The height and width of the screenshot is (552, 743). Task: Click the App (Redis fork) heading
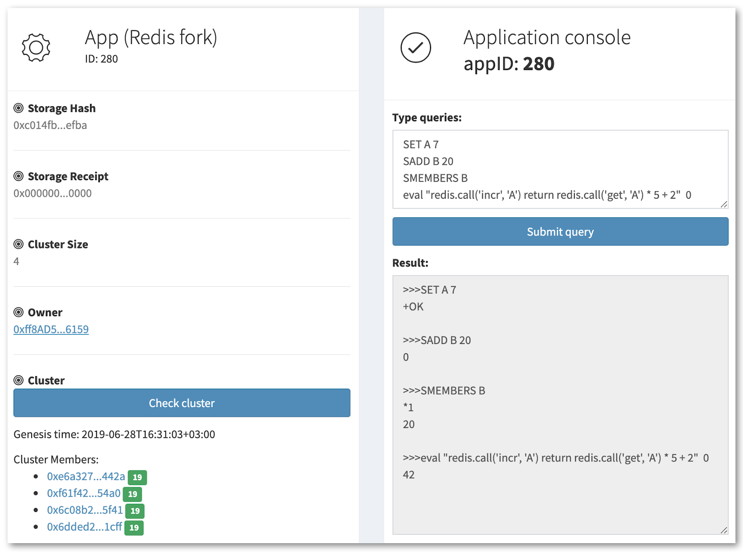[x=151, y=37]
